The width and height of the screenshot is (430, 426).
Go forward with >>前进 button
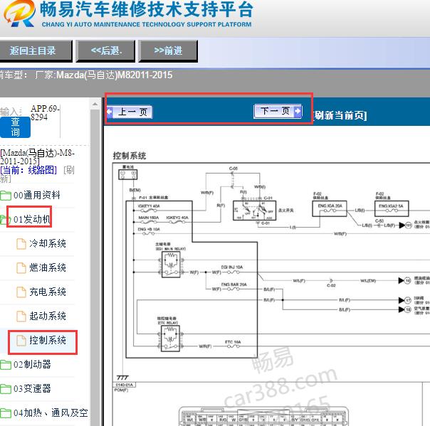[168, 51]
